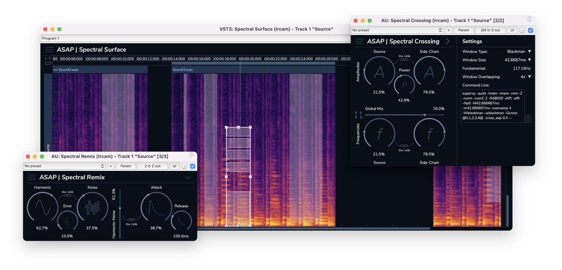
Task: Click the Attack-Release Inv. Link chain icon
Action: (x=131, y=219)
